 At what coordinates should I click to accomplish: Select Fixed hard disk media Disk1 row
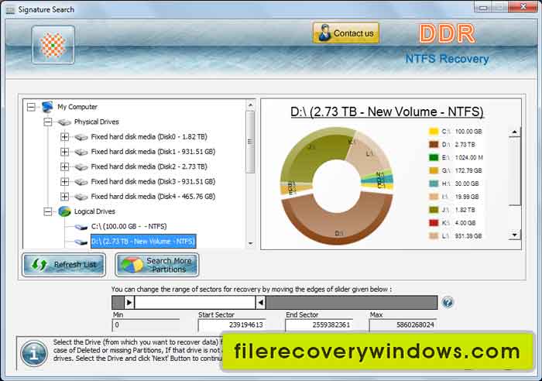153,152
